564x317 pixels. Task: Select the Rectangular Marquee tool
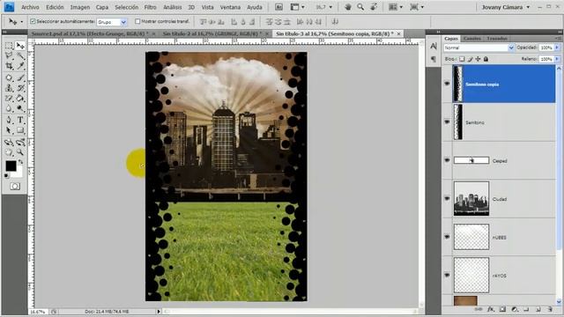pos(9,46)
